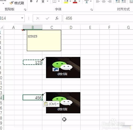The height and width of the screenshot is (130, 133).
Task: Expand the borders options dropdown arrow
Action: [59, 1]
